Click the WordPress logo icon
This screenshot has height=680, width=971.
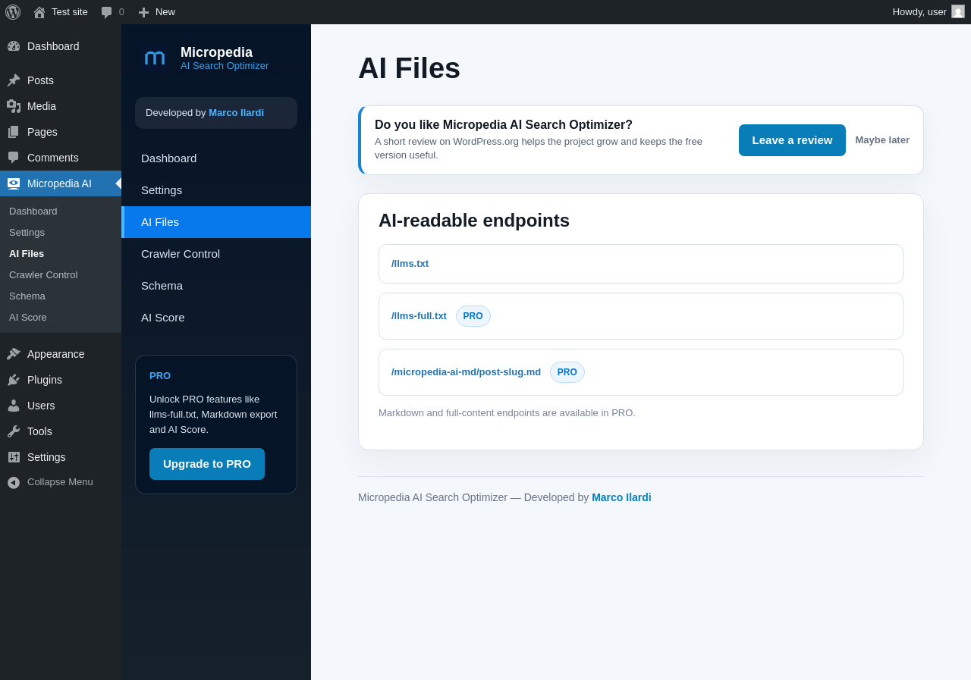[x=13, y=12]
